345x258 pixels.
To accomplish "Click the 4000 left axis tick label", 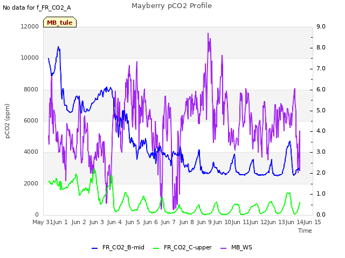I will coord(31,152).
